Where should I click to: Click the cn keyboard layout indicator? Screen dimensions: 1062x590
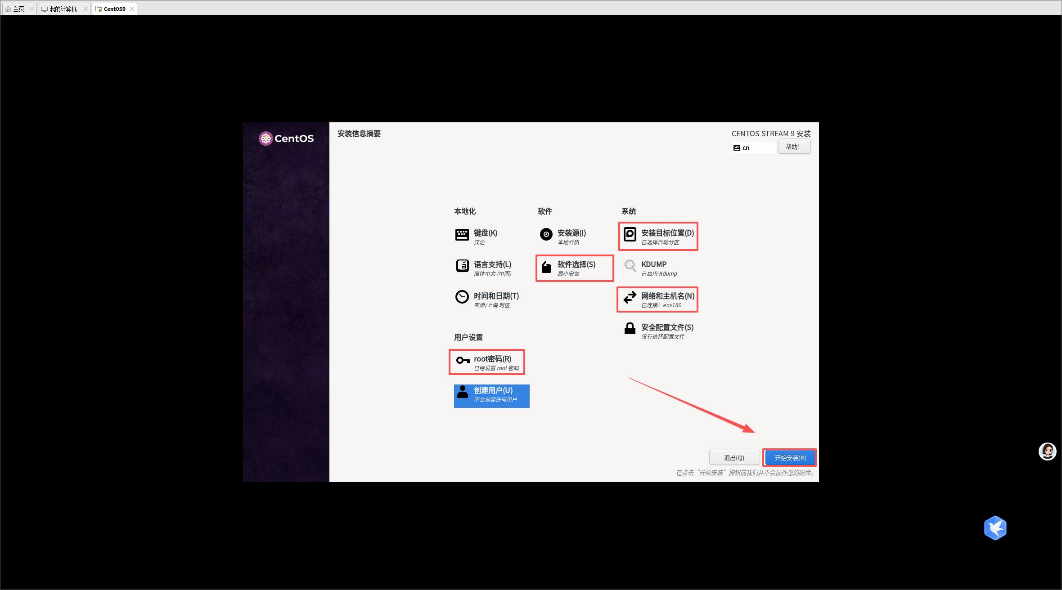(x=754, y=147)
